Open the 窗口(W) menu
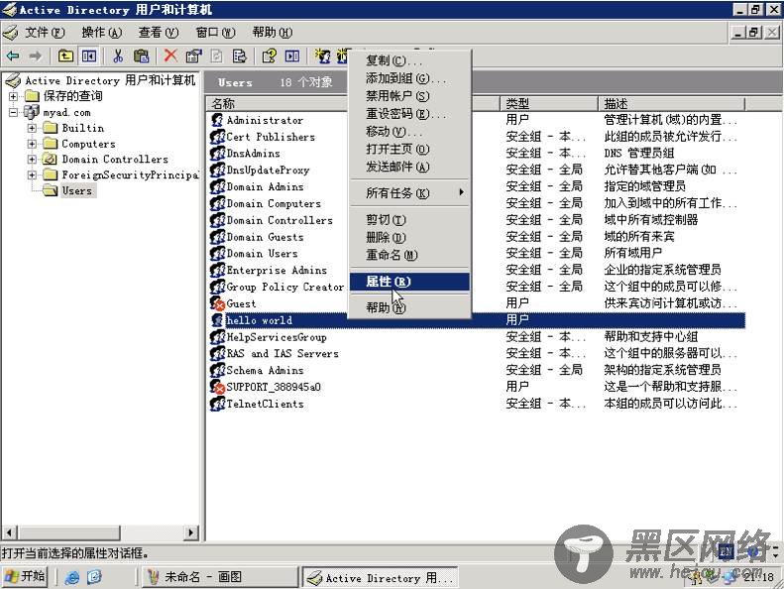Screen dimensions: 784x589 (x=215, y=33)
